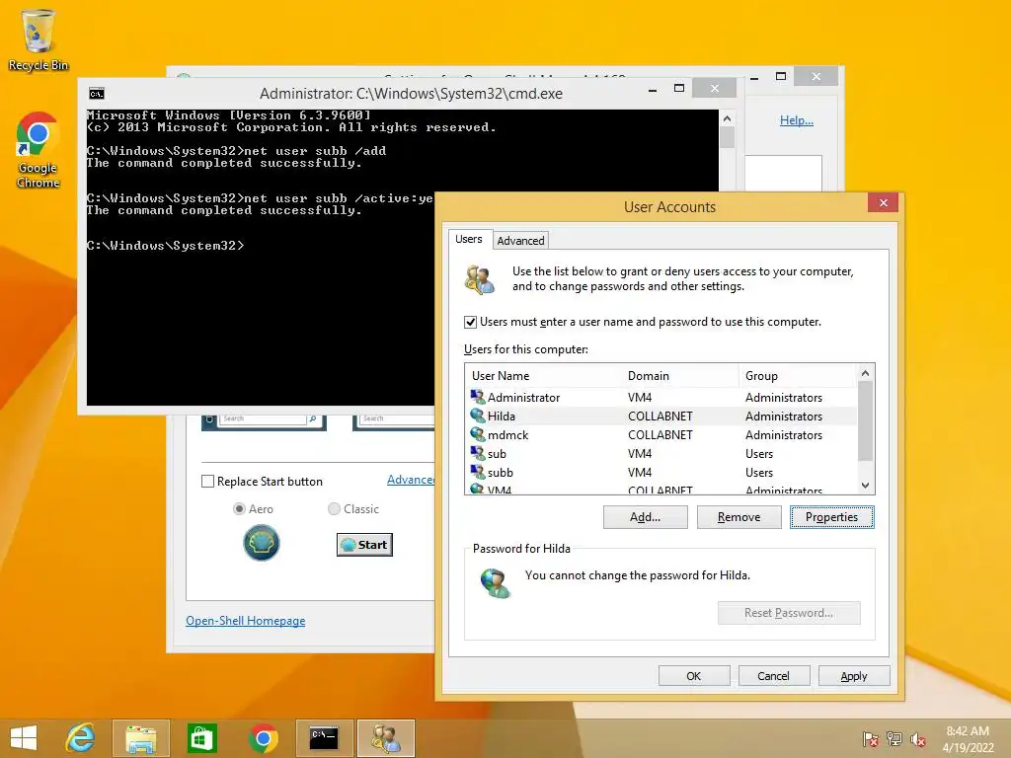Click the Aero shell start button image
Viewport: 1011px width, 758px height.
[x=261, y=543]
